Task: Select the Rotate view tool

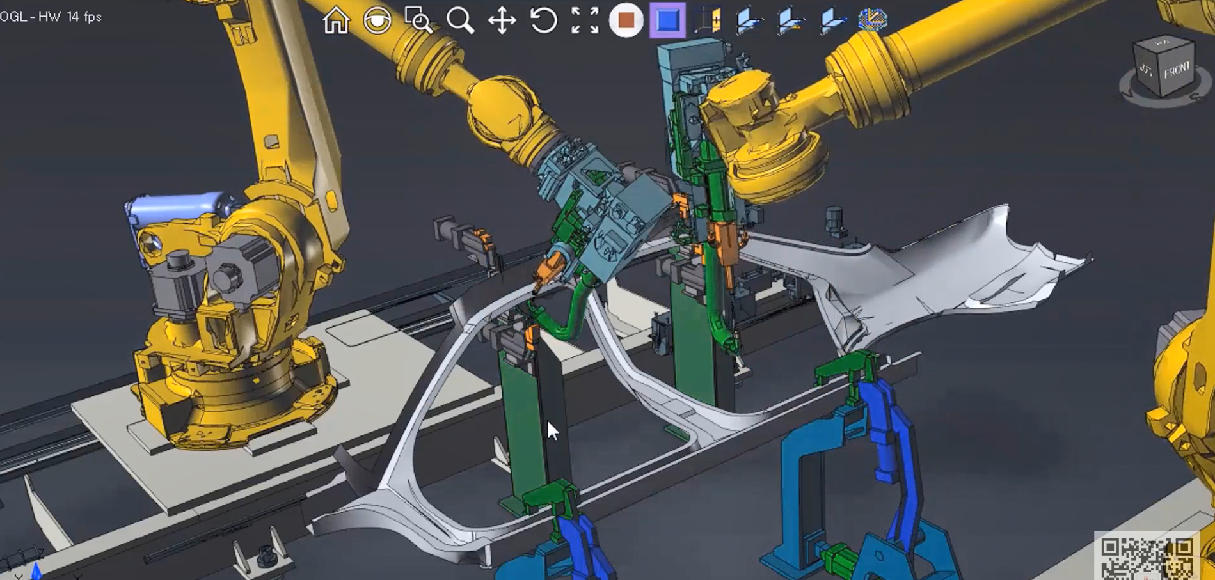Action: coord(544,20)
